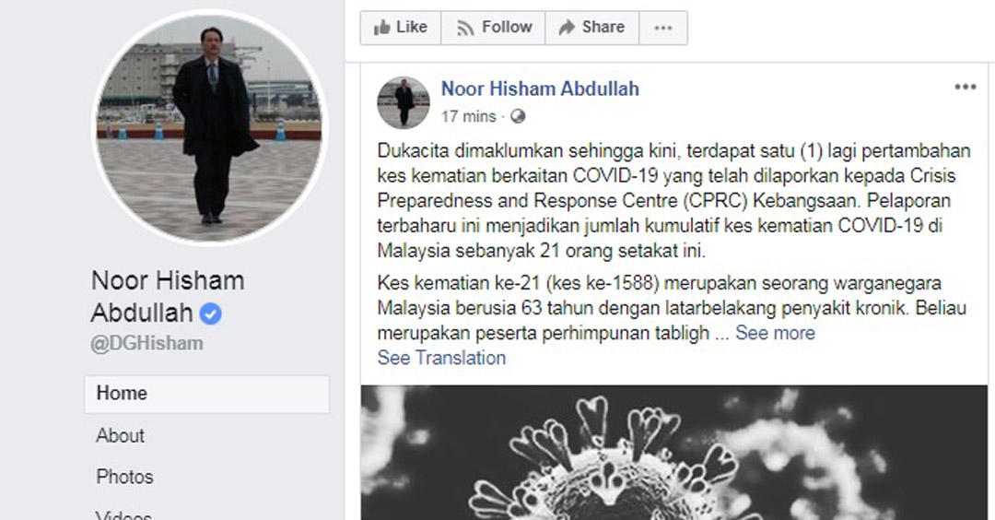
Task: Open Noor Hisham Abdullah post author link
Action: 540,89
